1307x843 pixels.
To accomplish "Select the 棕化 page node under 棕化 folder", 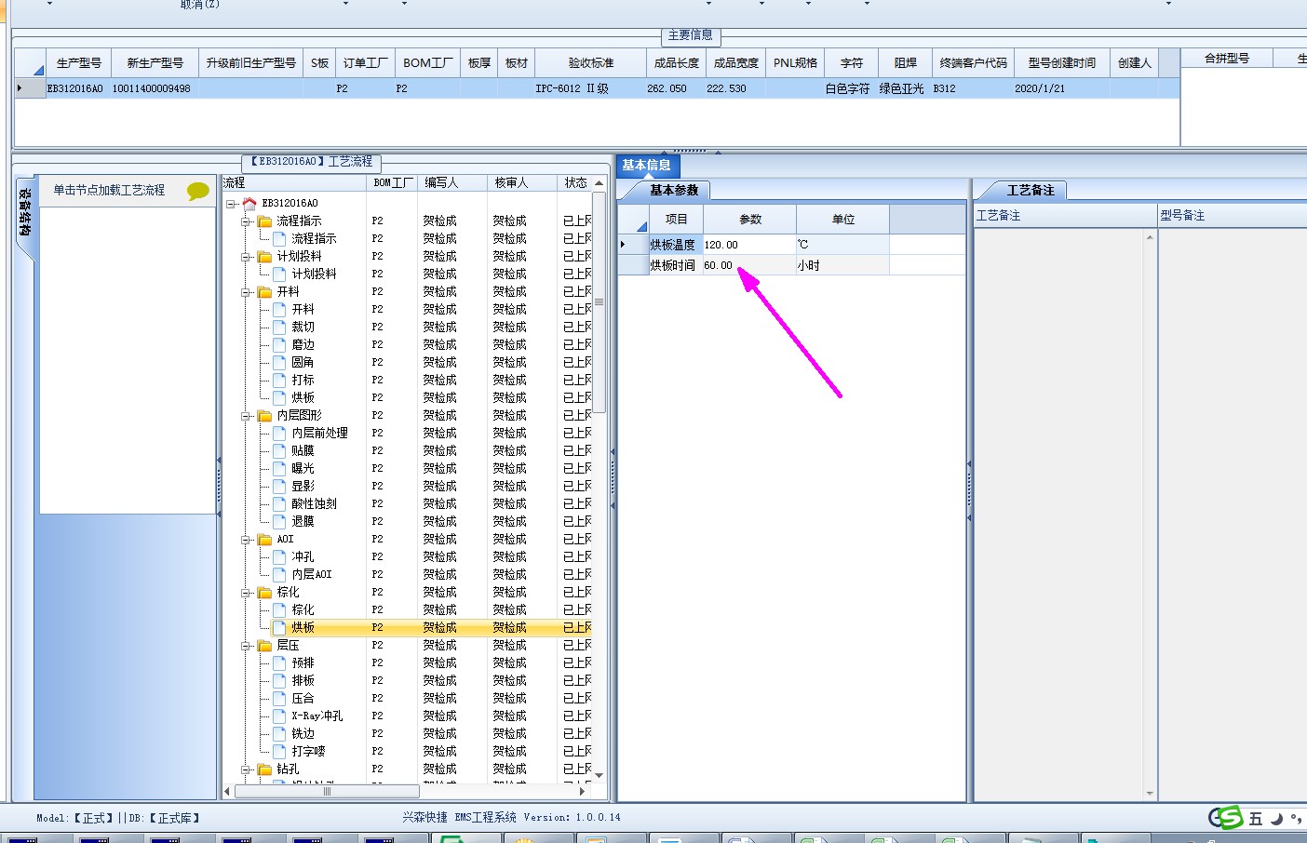I will point(303,609).
